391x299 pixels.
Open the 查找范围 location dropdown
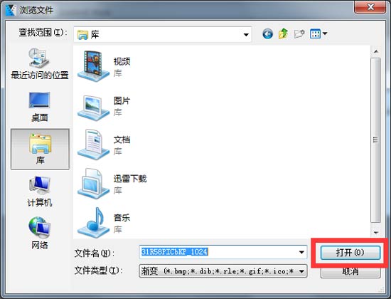pos(163,34)
